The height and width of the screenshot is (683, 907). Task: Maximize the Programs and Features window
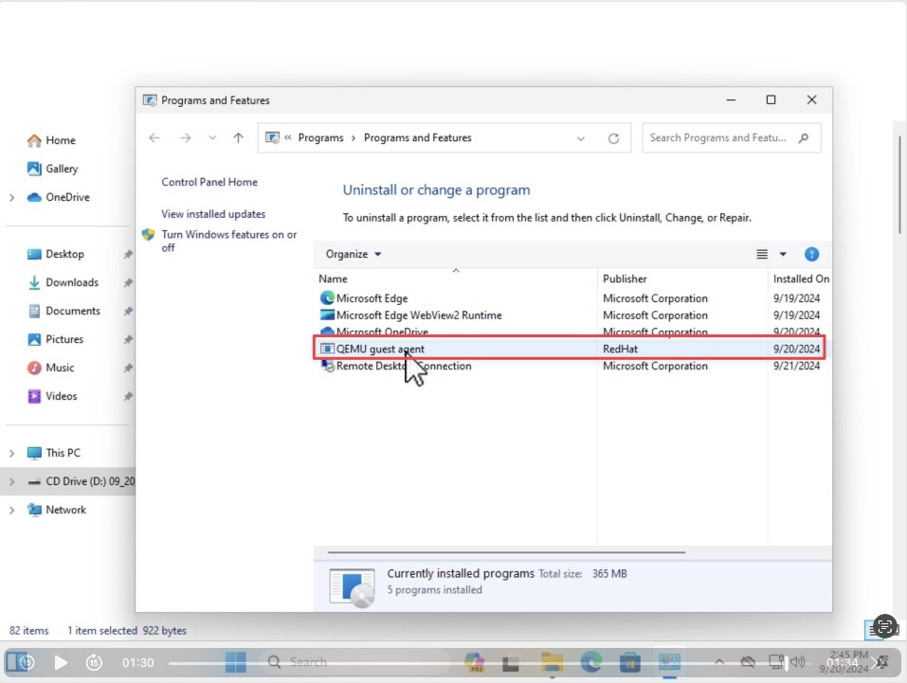(771, 100)
